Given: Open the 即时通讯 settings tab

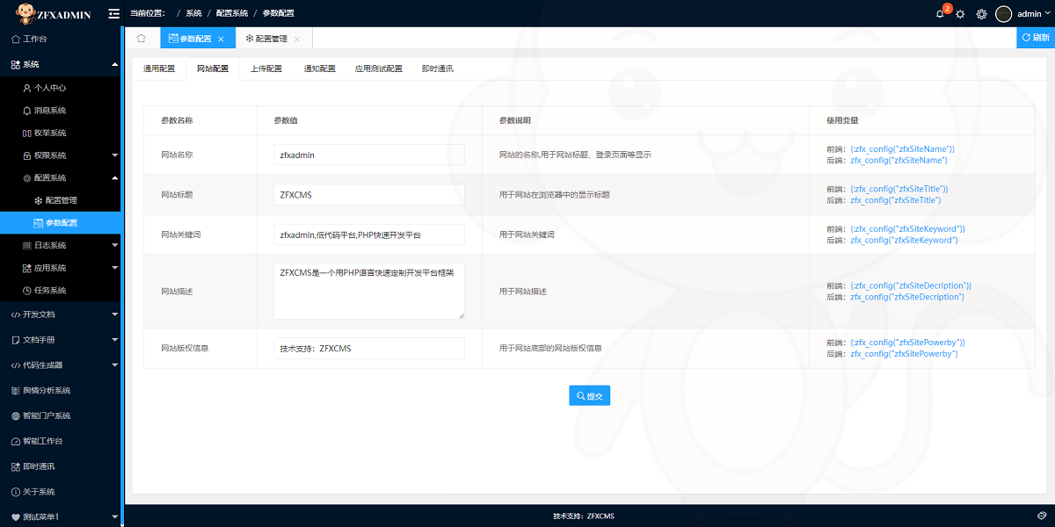Looking at the screenshot, I should pos(438,69).
